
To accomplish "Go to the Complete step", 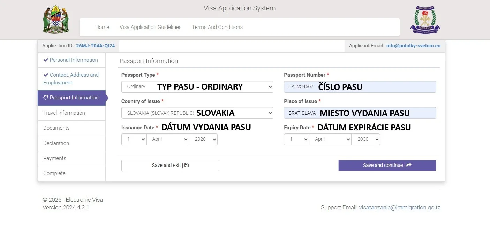I will coord(71,173).
